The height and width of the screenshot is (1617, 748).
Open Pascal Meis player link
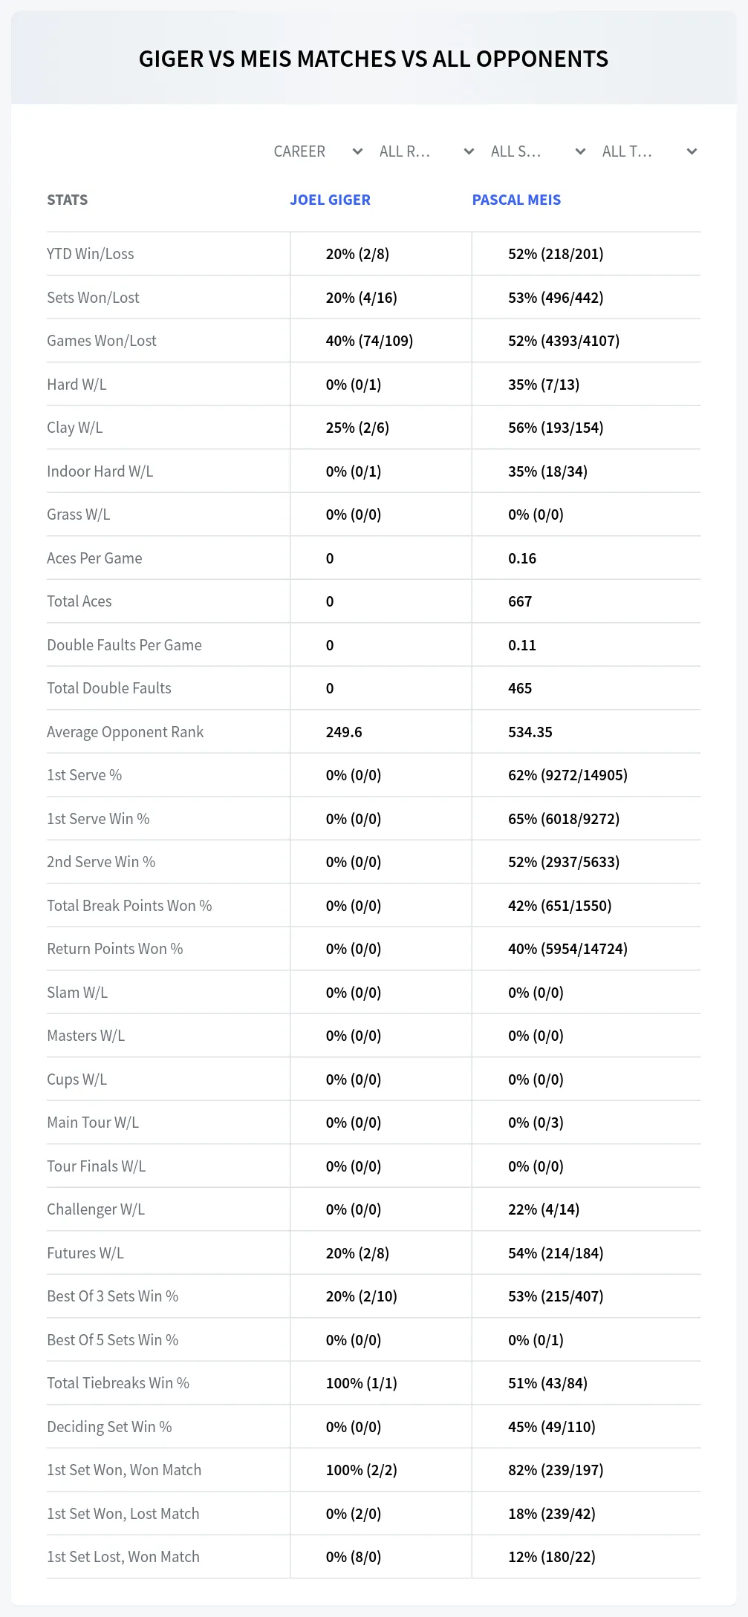click(x=516, y=200)
